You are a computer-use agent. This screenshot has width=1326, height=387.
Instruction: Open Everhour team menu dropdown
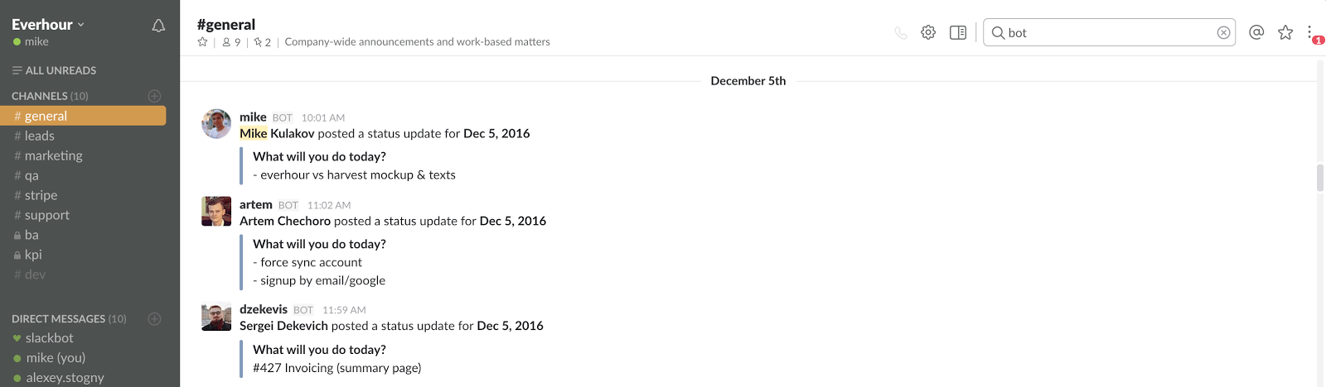click(x=48, y=25)
